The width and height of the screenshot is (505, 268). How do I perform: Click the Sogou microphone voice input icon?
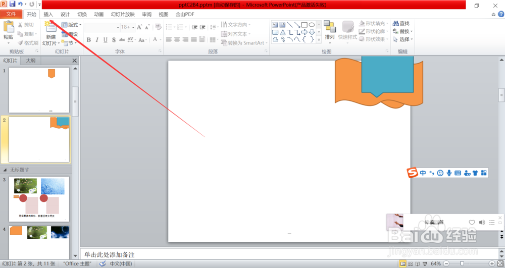(x=449, y=173)
